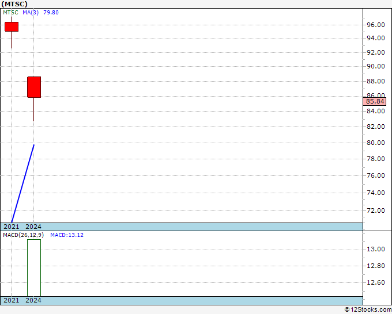Click the 79.80 moving average value

point(51,13)
